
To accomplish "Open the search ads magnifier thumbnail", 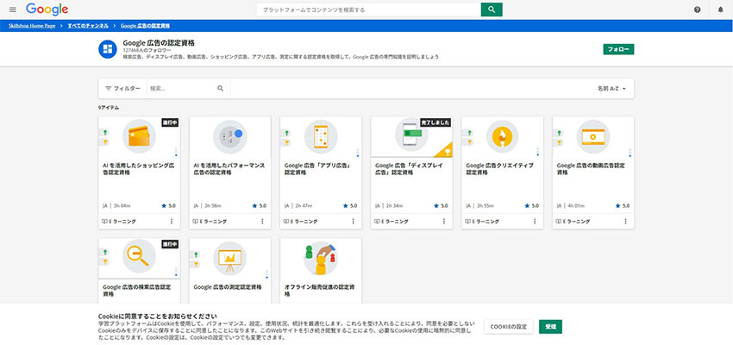I will tap(139, 255).
